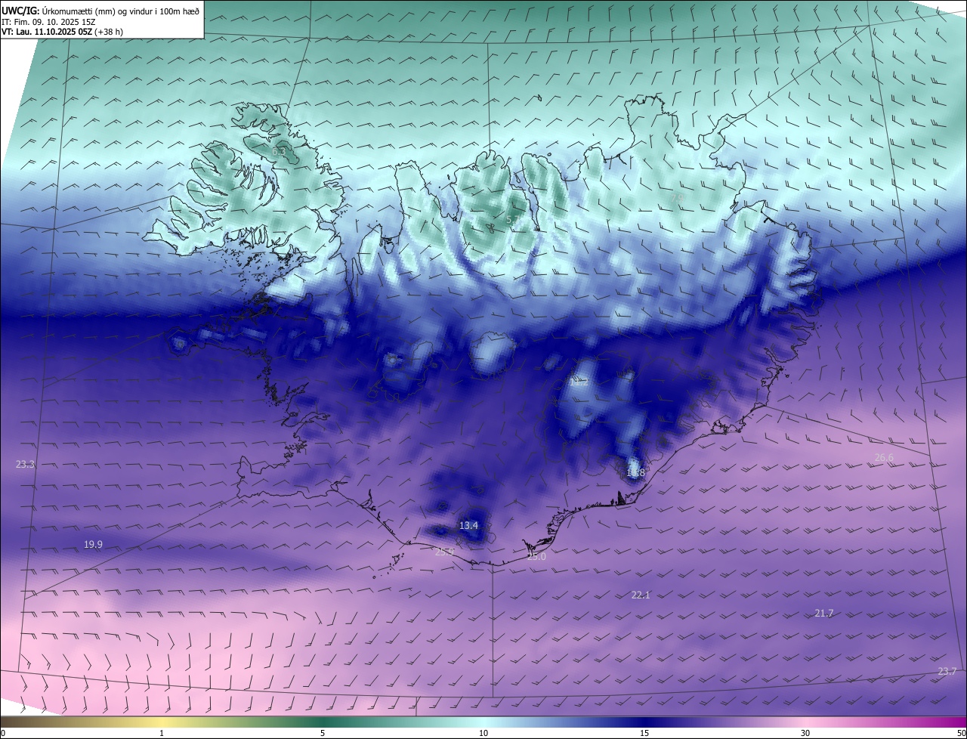Click the map title 'UWC/IG: Úrkomumætti (mm) og vindur í 100m hæð'
Image resolution: width=967 pixels, height=739 pixels.
coord(100,10)
